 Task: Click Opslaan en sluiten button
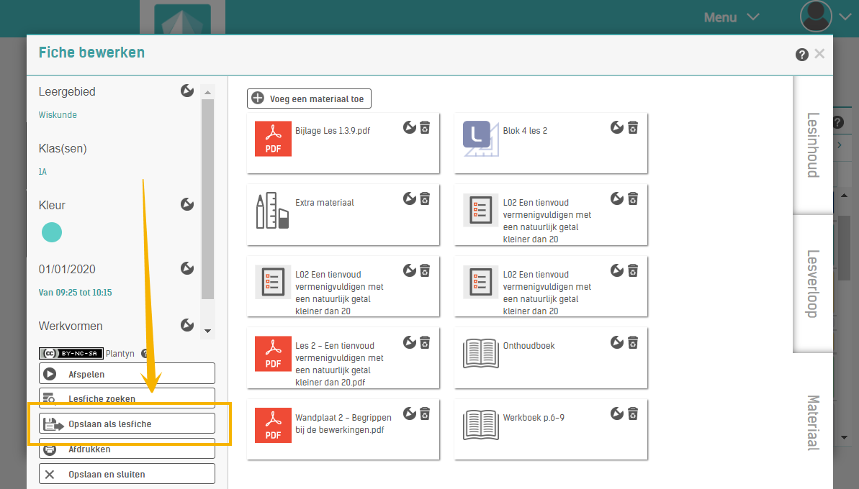tap(127, 474)
